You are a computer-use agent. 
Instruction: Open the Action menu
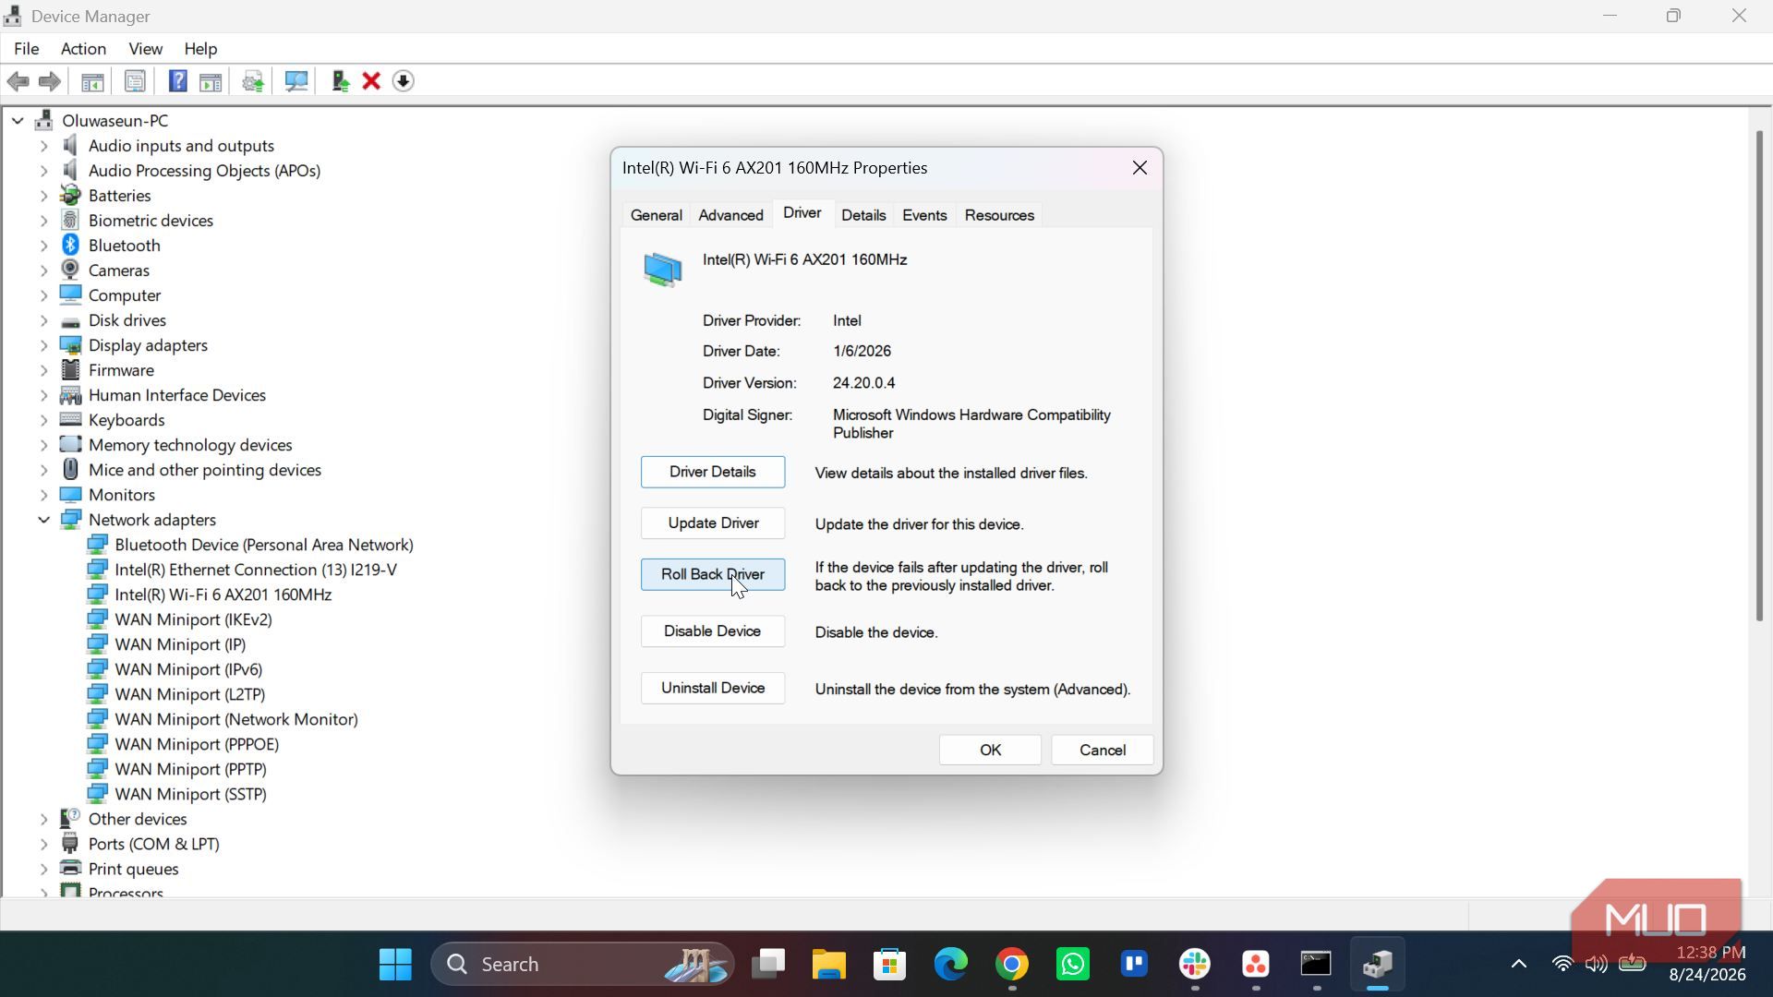(x=83, y=48)
